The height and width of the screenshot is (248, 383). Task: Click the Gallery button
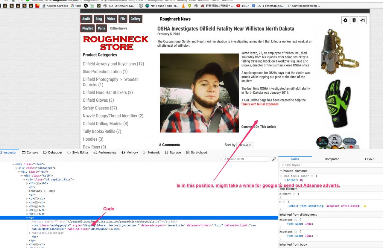pos(135,19)
